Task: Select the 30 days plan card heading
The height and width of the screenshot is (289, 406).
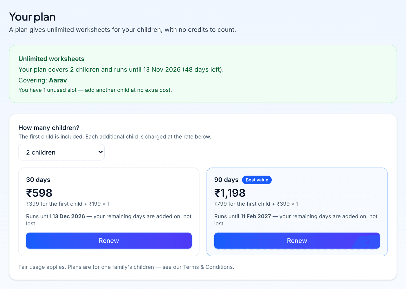Action: 38,180
